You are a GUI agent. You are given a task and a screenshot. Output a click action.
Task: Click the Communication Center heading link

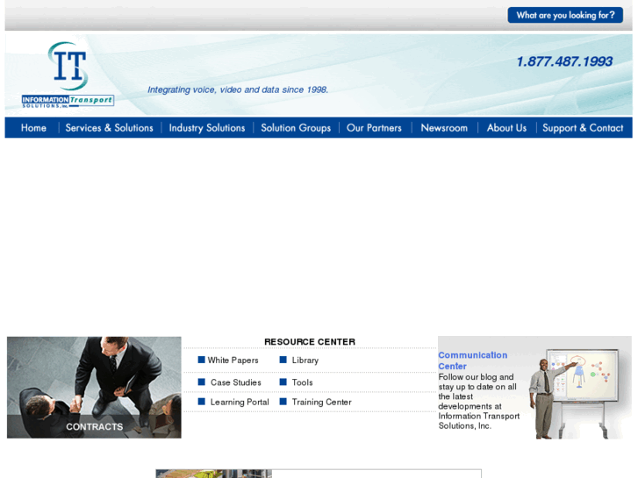pos(473,360)
